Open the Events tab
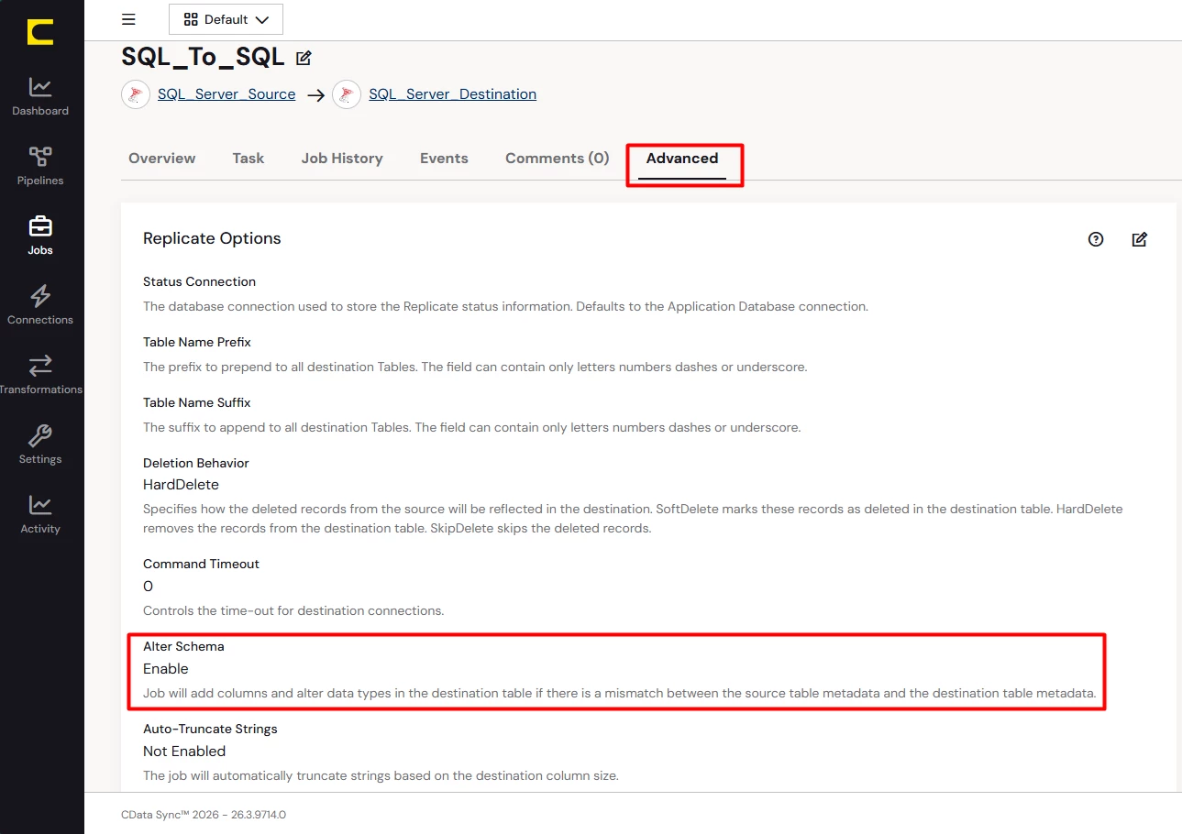The width and height of the screenshot is (1182, 834). click(444, 159)
